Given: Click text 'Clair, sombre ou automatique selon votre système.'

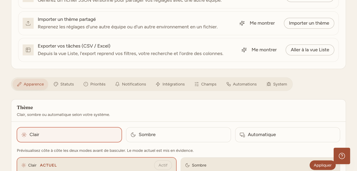Looking at the screenshot, I should coord(63,115).
